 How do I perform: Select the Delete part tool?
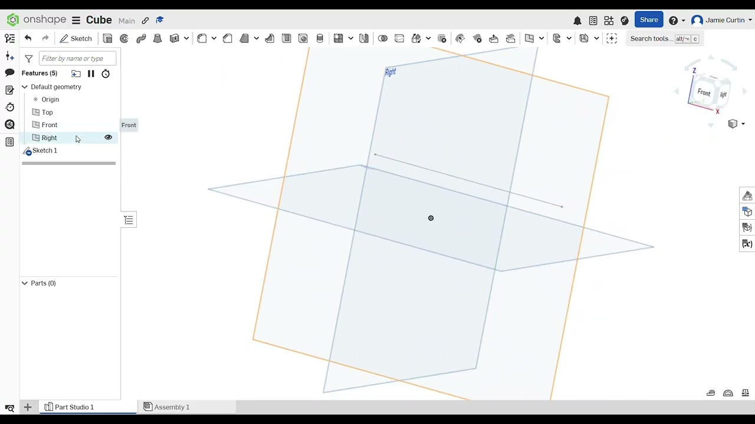442,38
